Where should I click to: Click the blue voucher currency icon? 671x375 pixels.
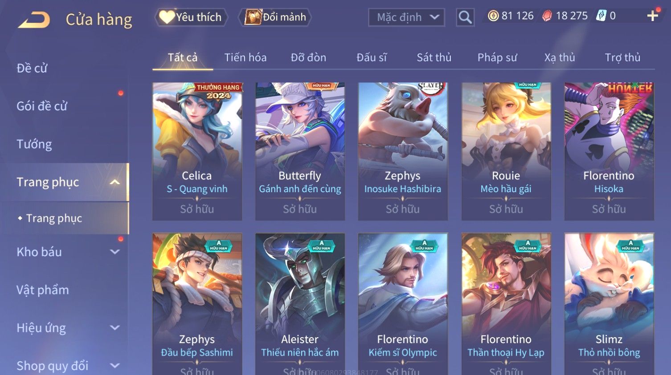(x=601, y=16)
